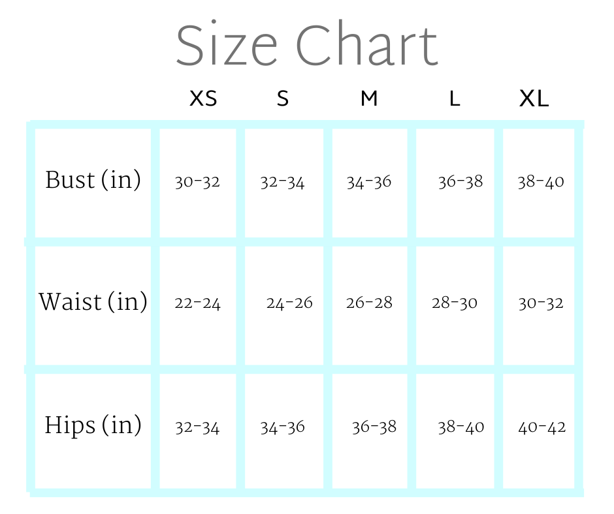Select the Bust (in) row label
The height and width of the screenshot is (514, 614).
pos(93,180)
